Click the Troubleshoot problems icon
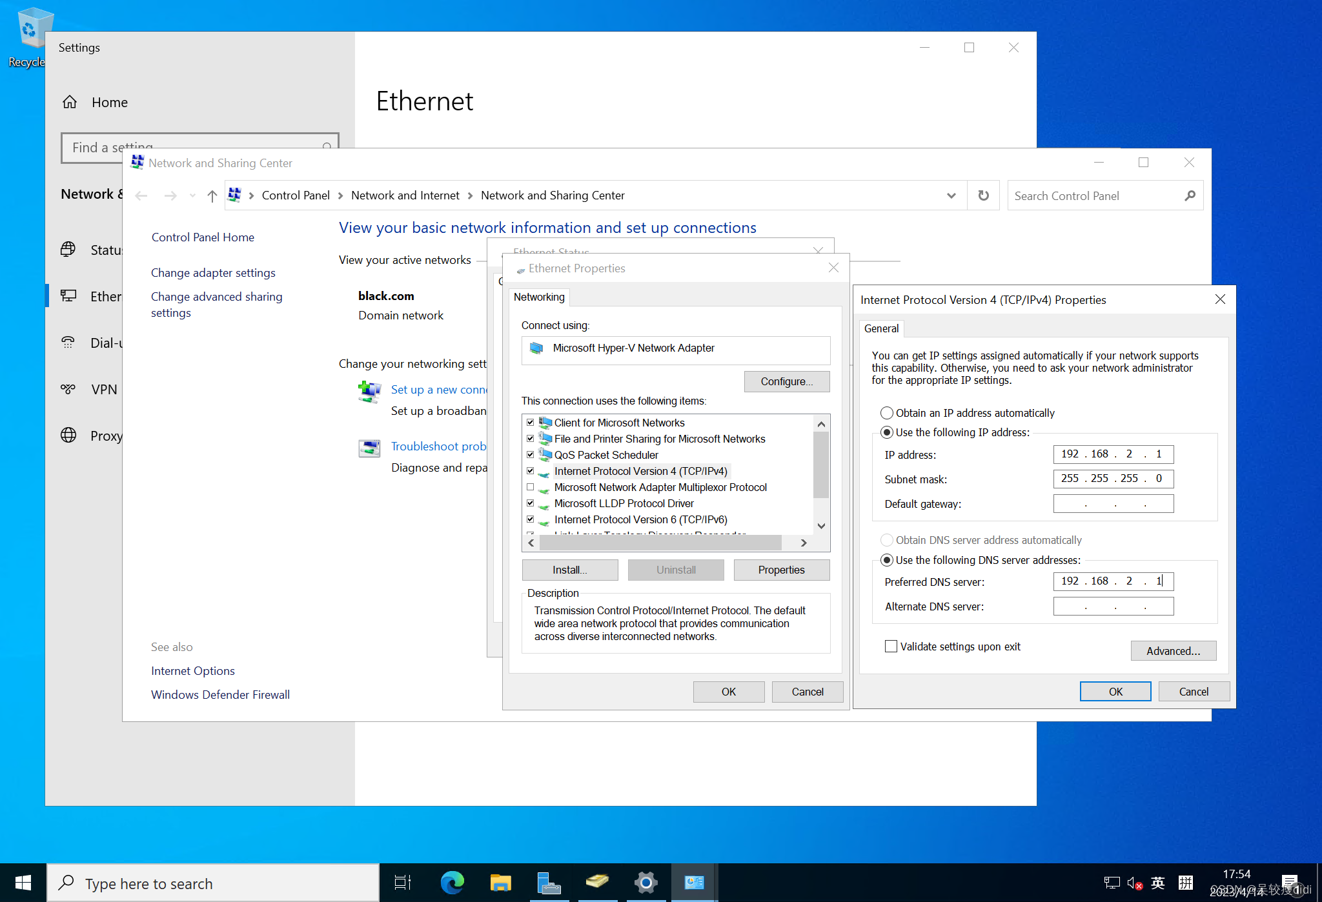Image resolution: width=1322 pixels, height=902 pixels. pyautogui.click(x=369, y=448)
